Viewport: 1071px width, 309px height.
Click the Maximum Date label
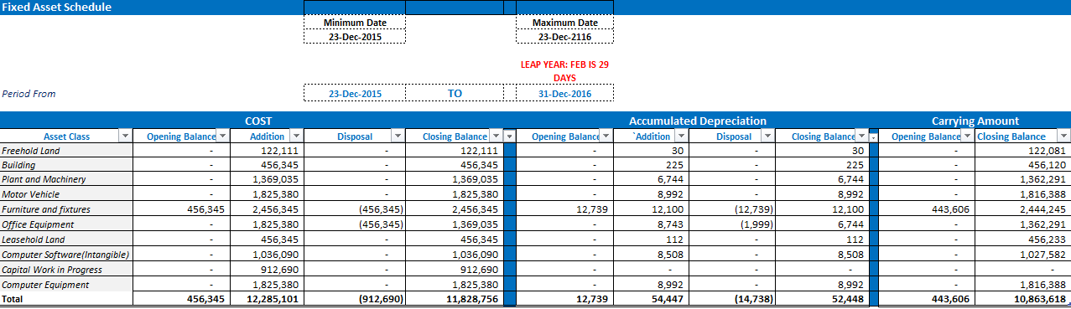pyautogui.click(x=565, y=23)
